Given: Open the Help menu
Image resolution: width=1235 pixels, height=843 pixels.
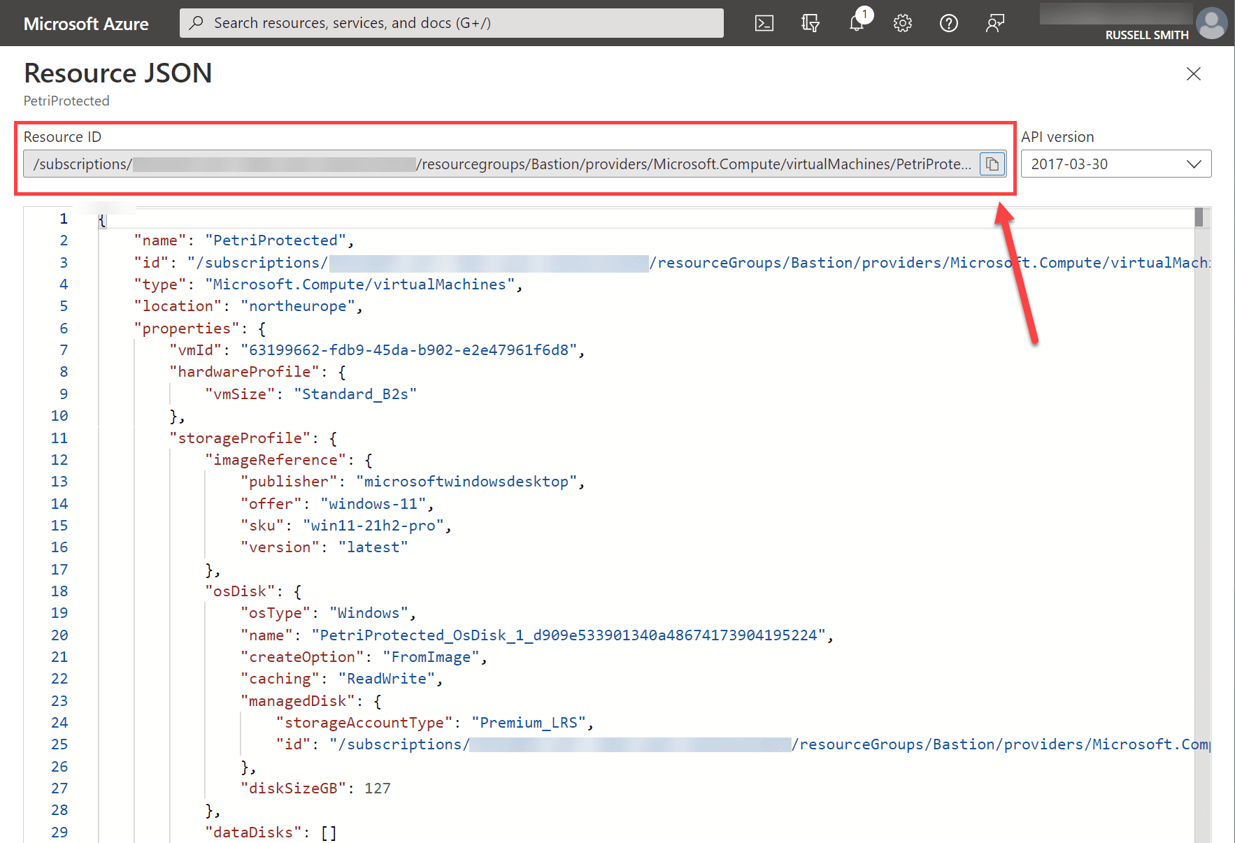Looking at the screenshot, I should point(948,22).
